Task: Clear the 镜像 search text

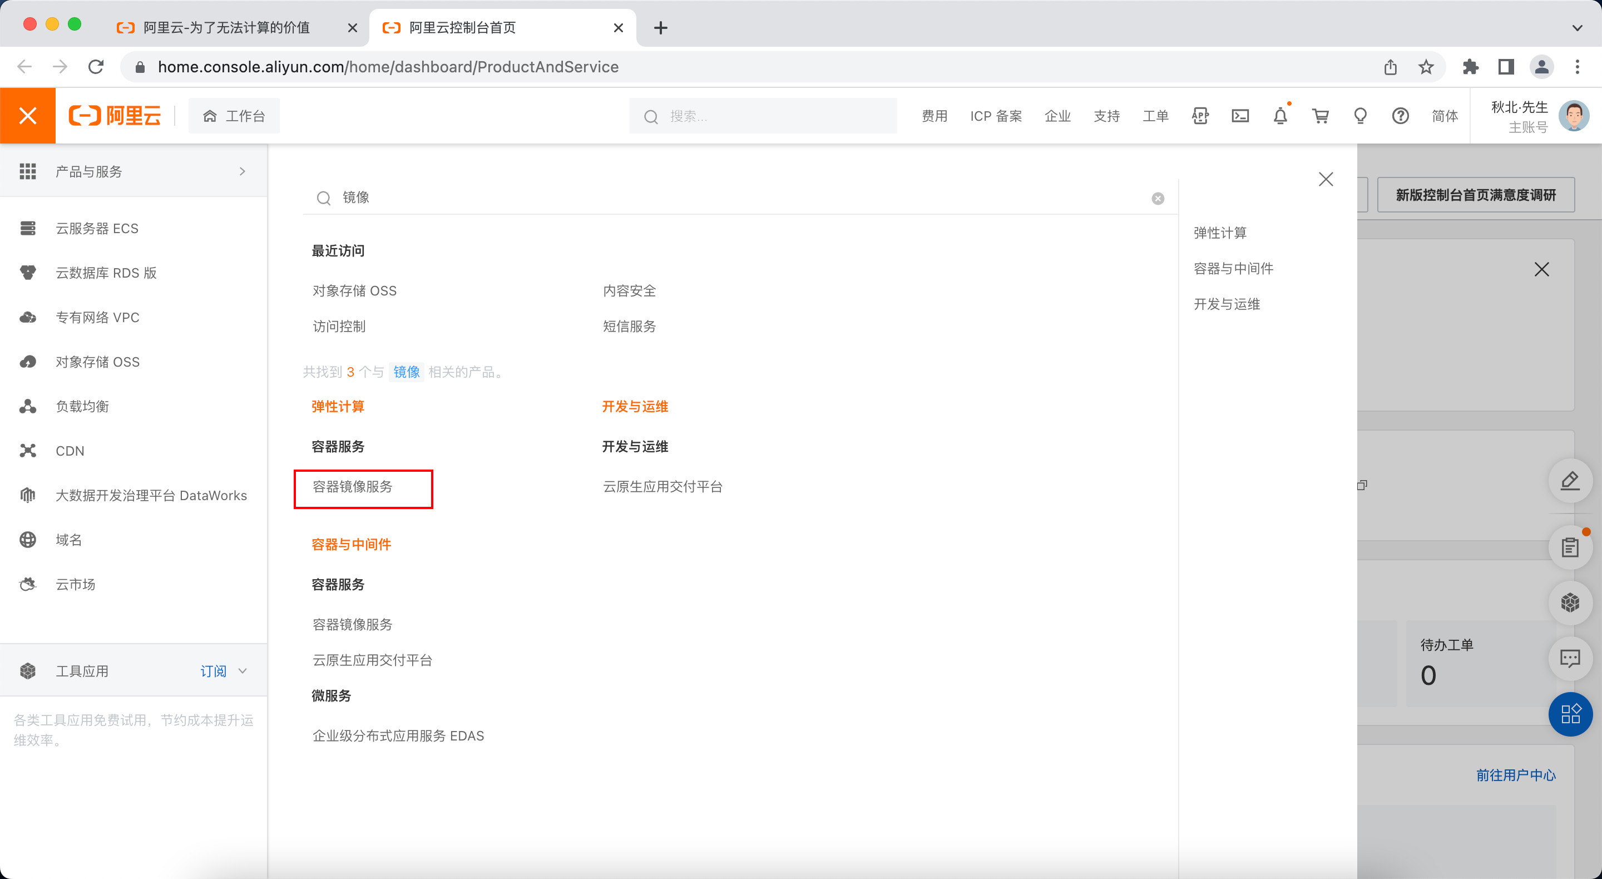Action: 1158,199
